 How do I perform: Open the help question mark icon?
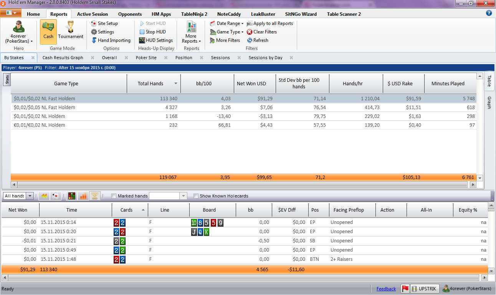click(x=489, y=13)
